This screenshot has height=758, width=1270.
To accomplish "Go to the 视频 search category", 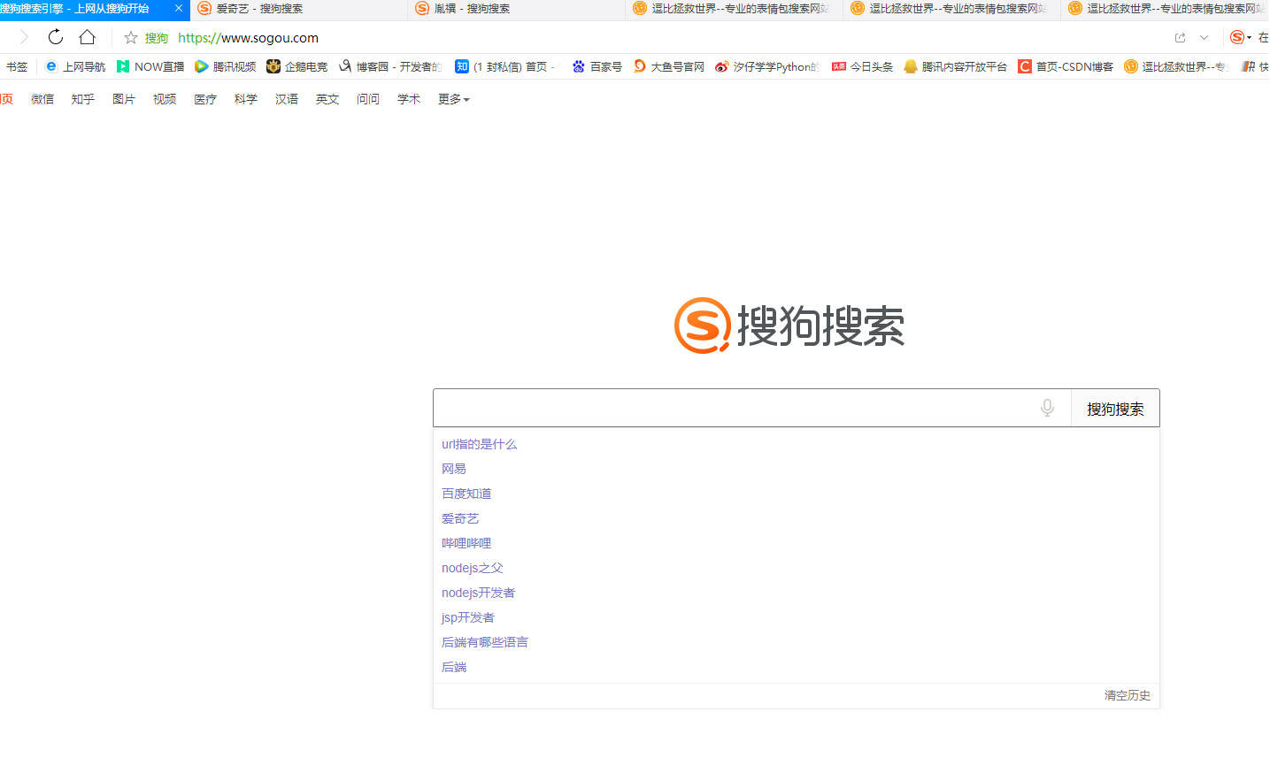I will [165, 99].
